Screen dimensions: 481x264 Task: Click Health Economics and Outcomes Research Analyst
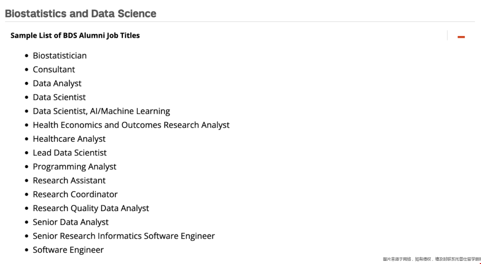tap(131, 125)
